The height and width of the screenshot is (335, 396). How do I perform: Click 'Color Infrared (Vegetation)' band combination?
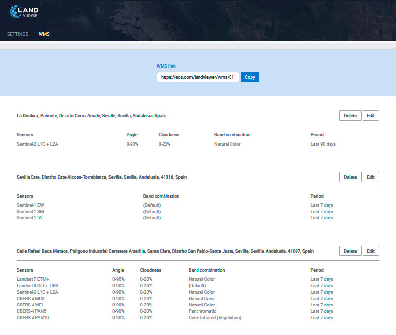click(x=215, y=318)
